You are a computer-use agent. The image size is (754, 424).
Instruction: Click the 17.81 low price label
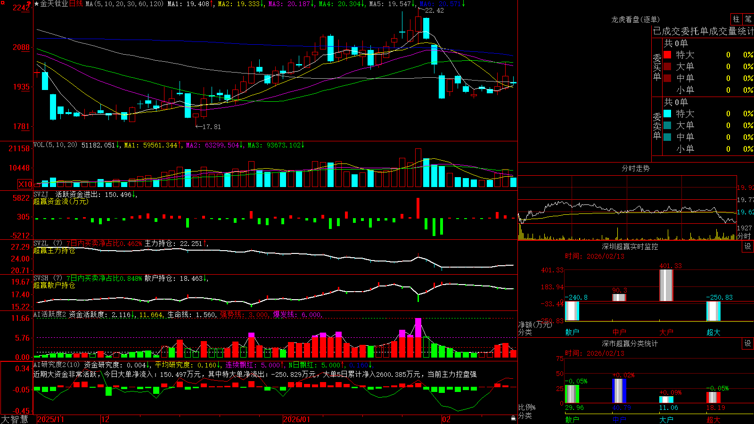pyautogui.click(x=211, y=127)
